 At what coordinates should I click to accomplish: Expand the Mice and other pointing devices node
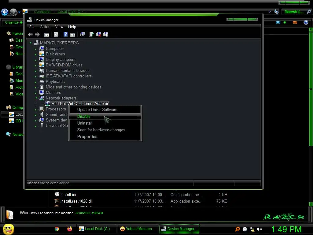[x=35, y=88]
